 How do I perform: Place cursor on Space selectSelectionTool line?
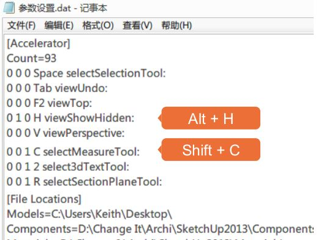[86, 73]
